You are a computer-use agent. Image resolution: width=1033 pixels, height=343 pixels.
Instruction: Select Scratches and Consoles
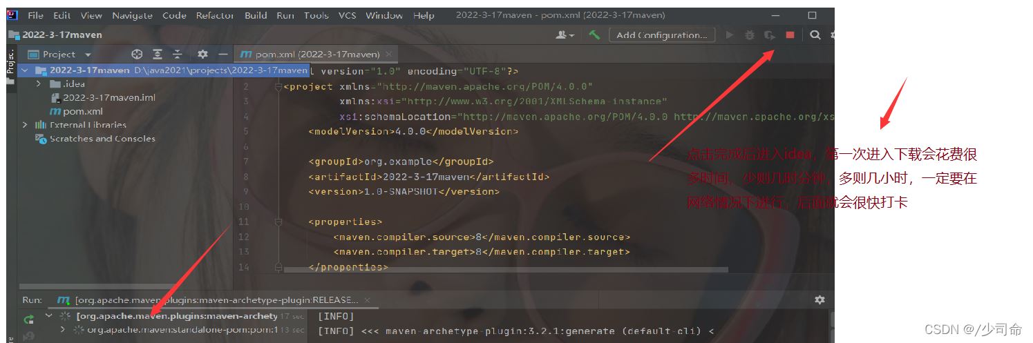pyautogui.click(x=95, y=139)
